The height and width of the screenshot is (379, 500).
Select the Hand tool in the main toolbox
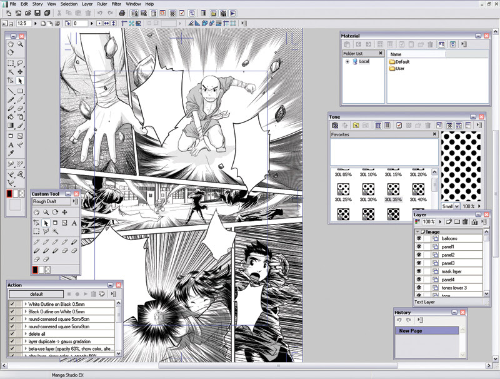pos(11,45)
